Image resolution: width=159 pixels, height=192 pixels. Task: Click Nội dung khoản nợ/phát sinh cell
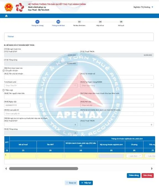click(111, 156)
